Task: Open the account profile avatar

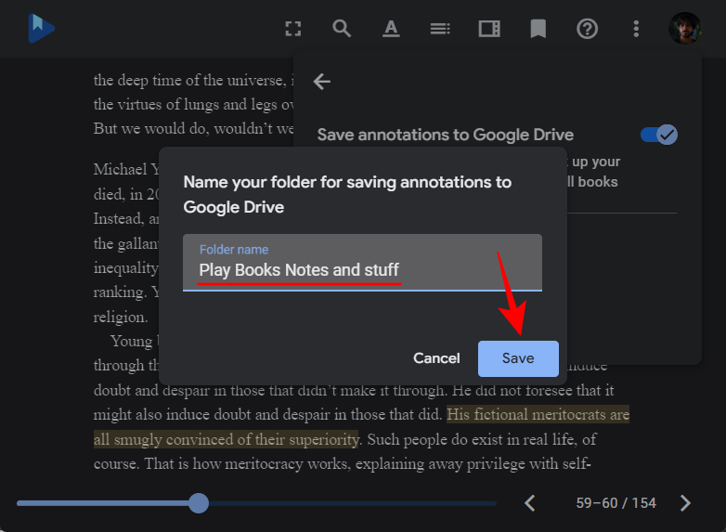Action: tap(685, 28)
